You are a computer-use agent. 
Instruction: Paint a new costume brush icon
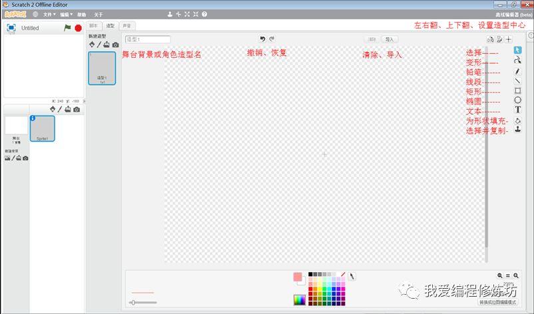coord(99,45)
